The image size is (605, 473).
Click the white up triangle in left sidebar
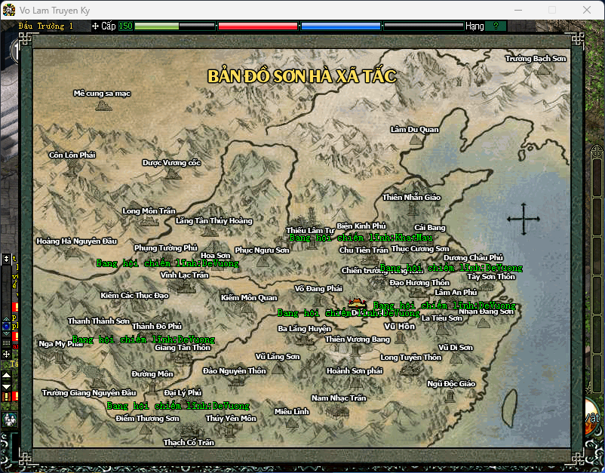click(x=7, y=375)
